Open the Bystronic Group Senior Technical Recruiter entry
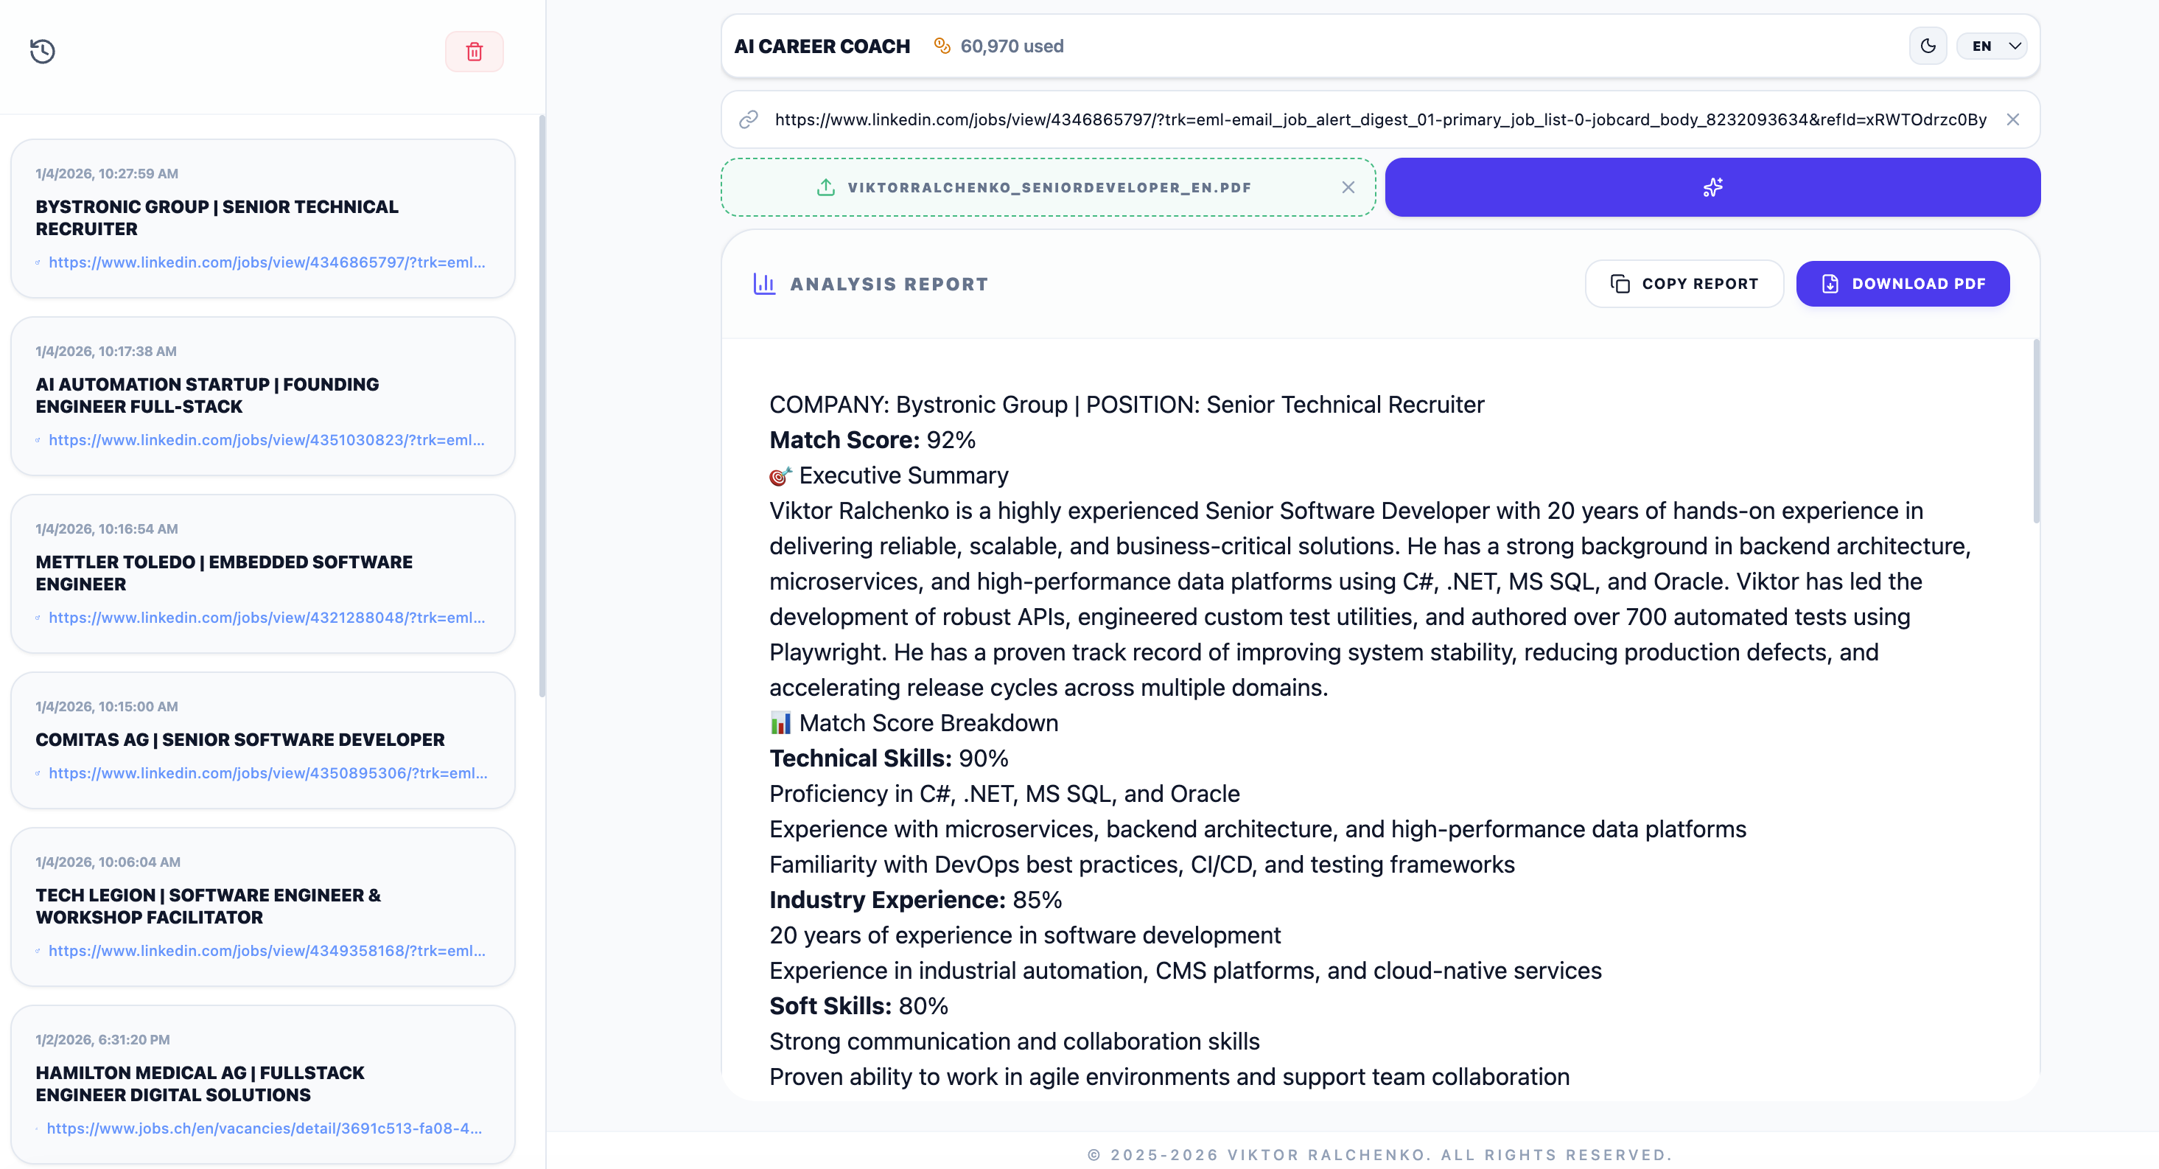The image size is (2159, 1169). pyautogui.click(x=216, y=217)
